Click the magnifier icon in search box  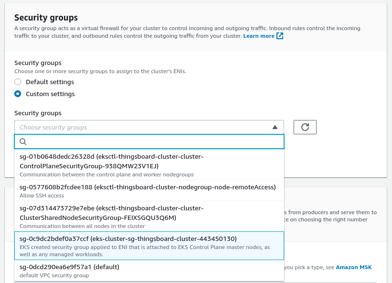[23, 141]
